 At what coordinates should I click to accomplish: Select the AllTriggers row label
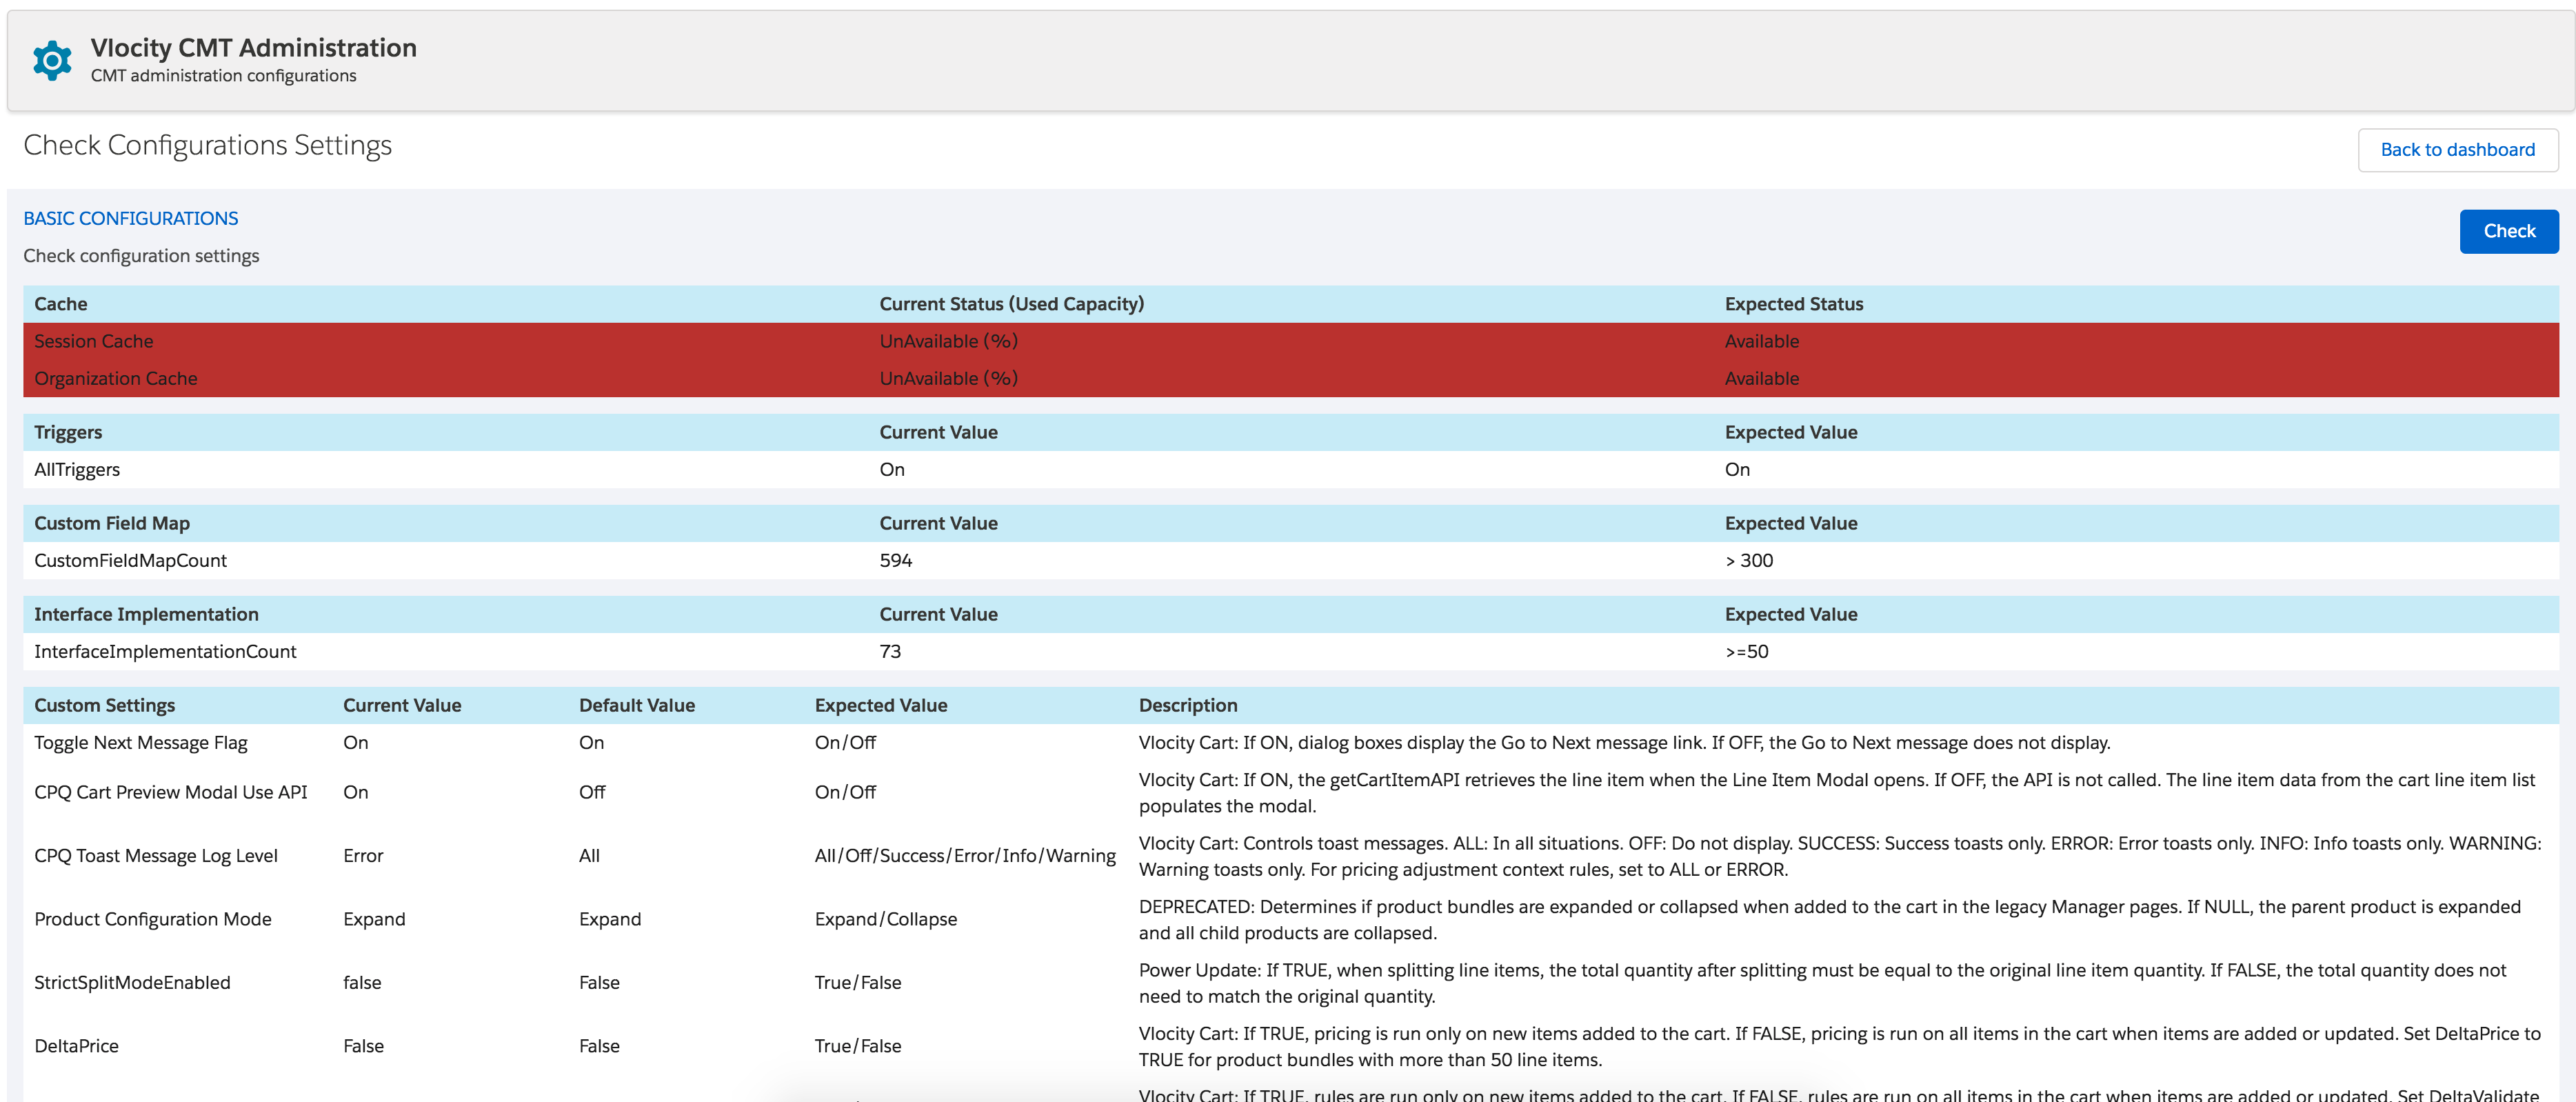[77, 469]
